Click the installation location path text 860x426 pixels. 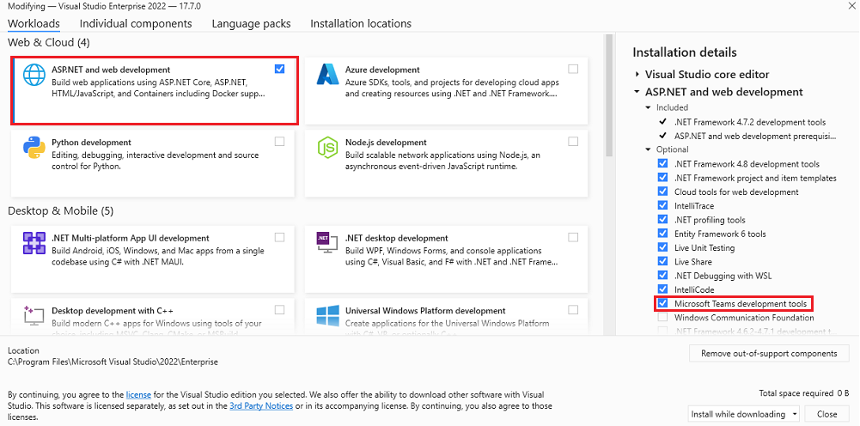(113, 362)
